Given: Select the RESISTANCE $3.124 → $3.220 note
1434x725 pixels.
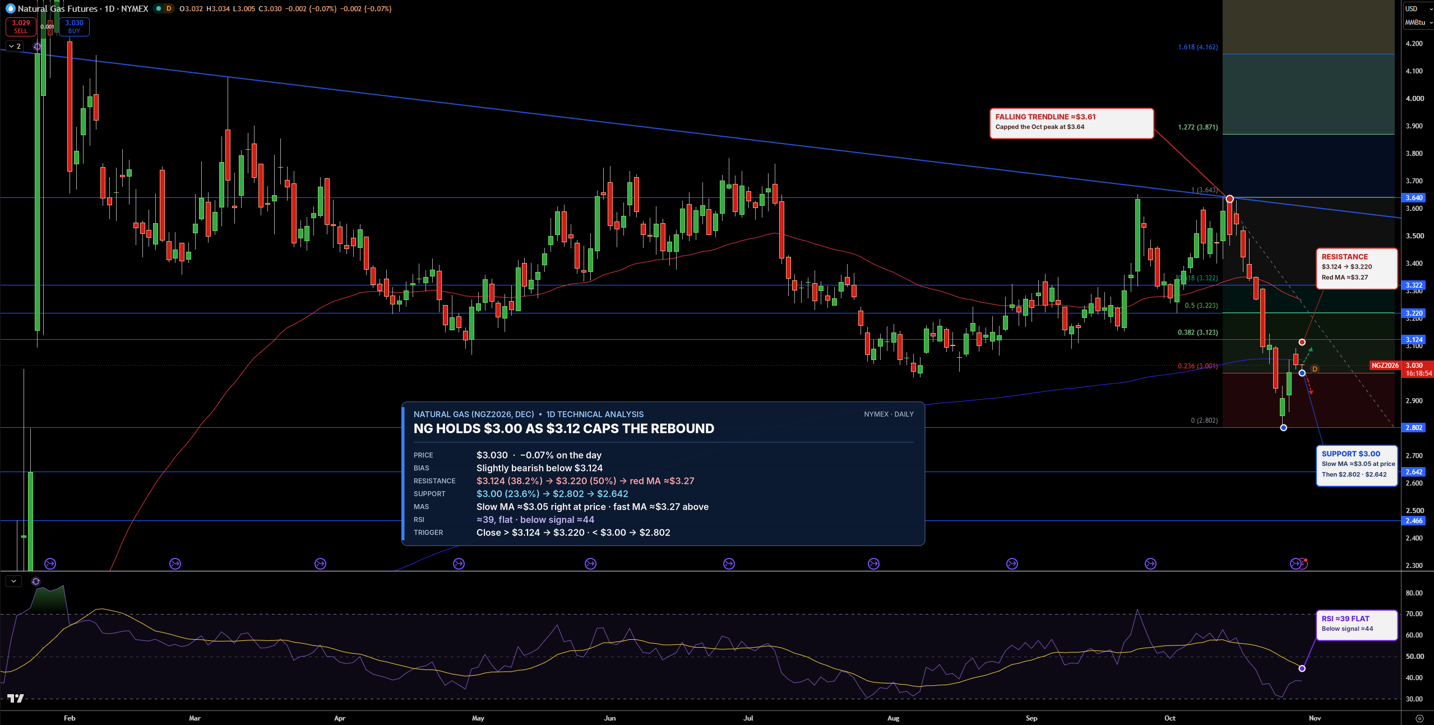Looking at the screenshot, I should pyautogui.click(x=1356, y=269).
